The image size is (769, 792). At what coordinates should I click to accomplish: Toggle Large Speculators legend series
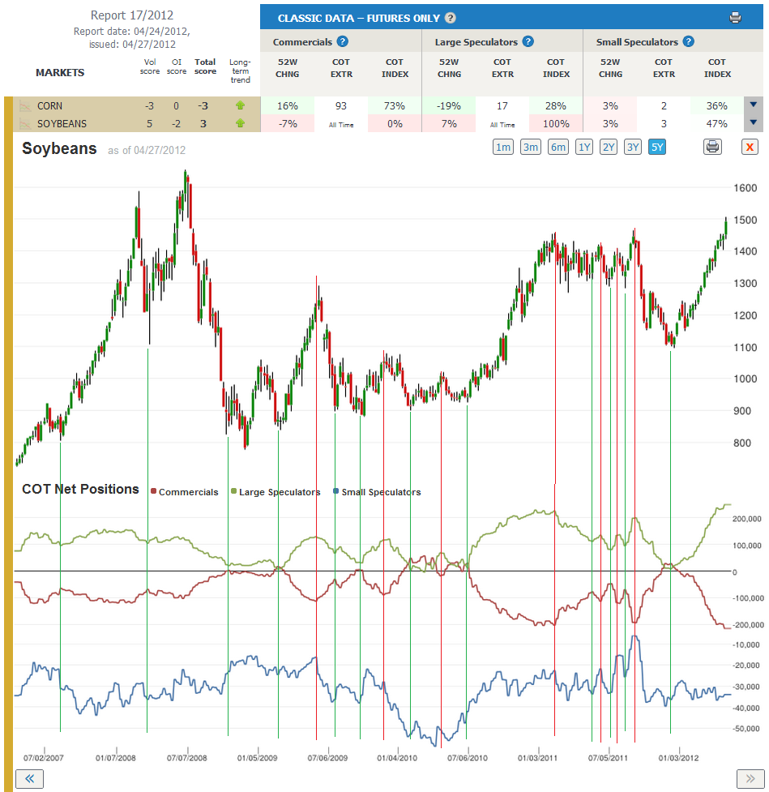point(276,492)
